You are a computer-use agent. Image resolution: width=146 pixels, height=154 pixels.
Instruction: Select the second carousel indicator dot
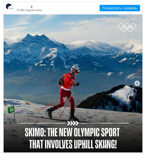pyautogui.click(x=65, y=148)
